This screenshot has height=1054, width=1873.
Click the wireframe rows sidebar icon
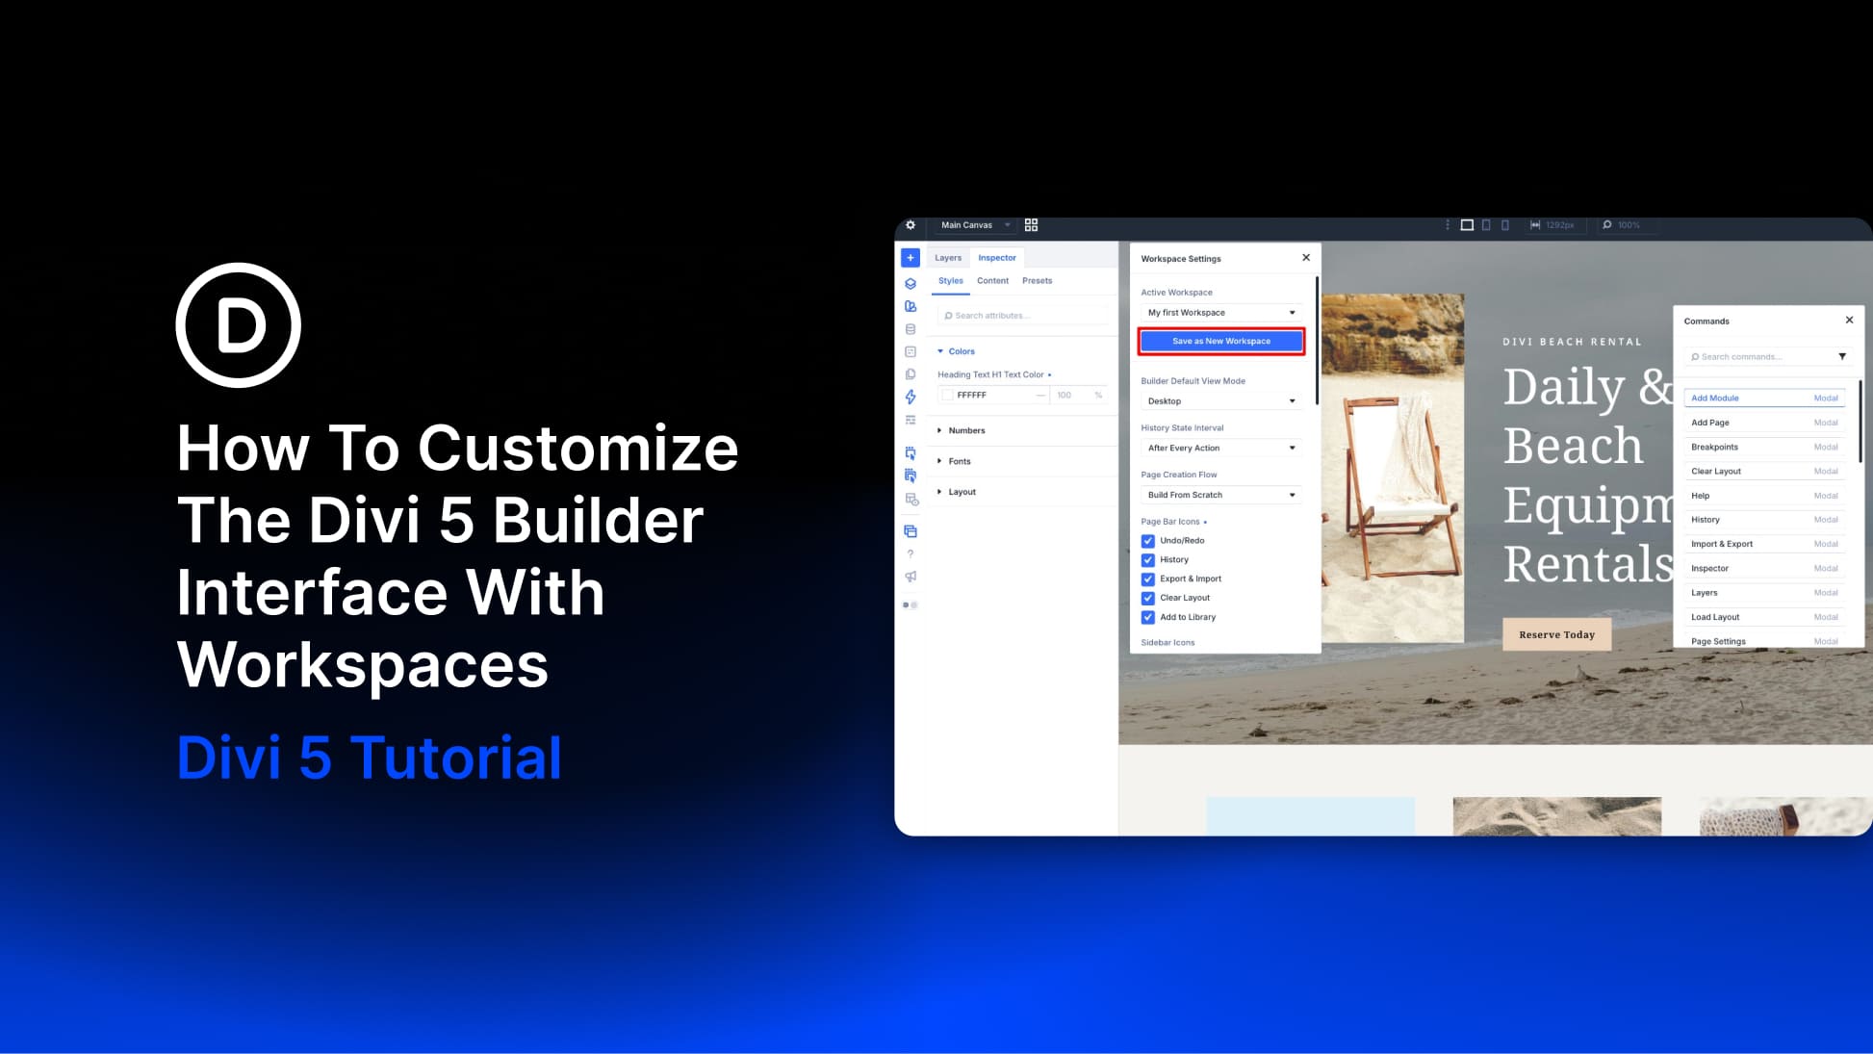(911, 420)
